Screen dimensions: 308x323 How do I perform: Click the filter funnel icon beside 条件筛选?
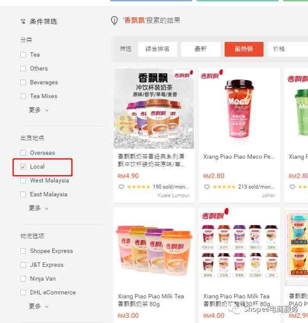(23, 22)
